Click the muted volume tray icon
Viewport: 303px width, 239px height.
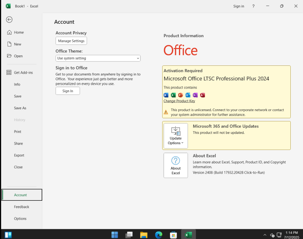point(272,235)
